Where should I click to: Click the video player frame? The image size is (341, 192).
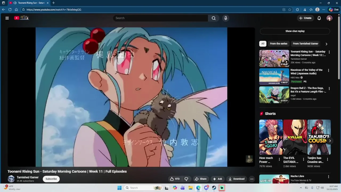click(131, 97)
